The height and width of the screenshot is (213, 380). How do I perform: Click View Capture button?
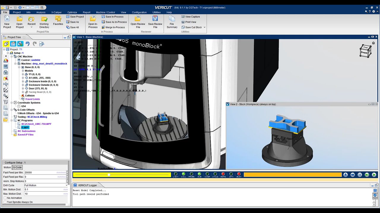[191, 17]
